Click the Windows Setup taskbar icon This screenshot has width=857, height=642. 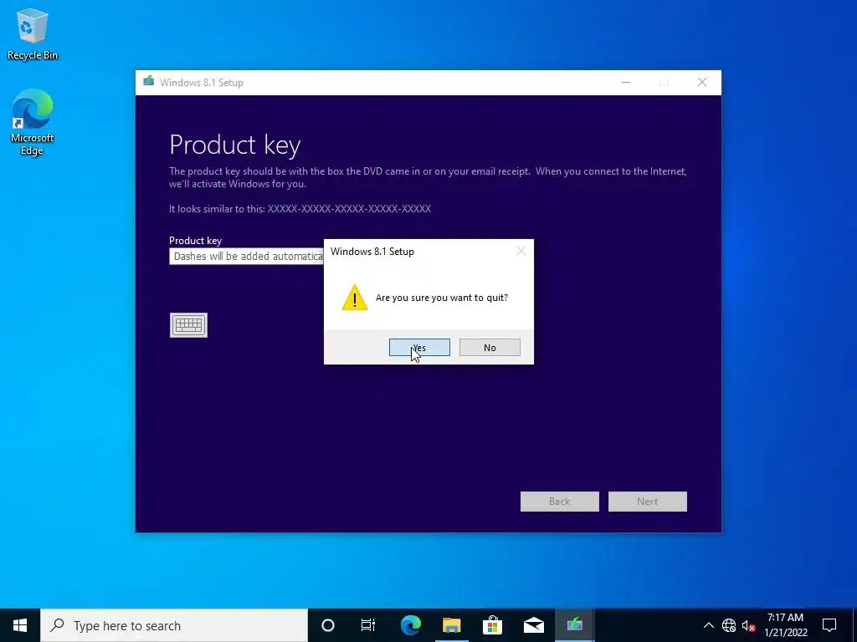pos(574,625)
